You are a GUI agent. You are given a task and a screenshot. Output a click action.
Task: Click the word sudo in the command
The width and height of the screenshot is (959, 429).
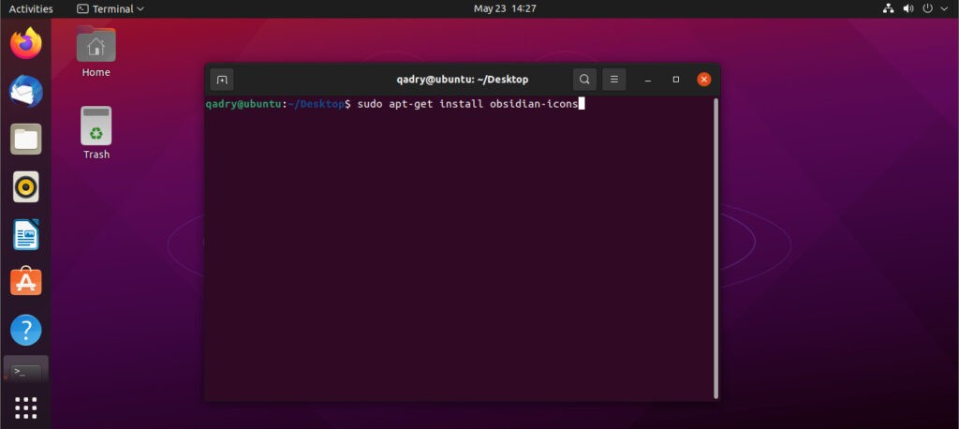[x=370, y=104]
